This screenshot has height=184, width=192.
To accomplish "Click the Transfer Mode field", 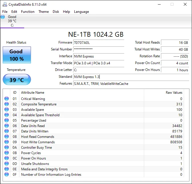I will tap(99, 63).
